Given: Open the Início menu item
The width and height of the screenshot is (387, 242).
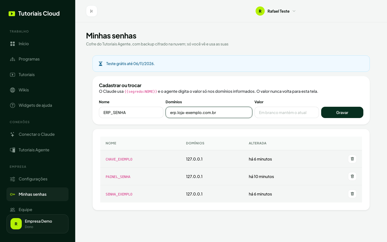Looking at the screenshot, I should point(37,44).
